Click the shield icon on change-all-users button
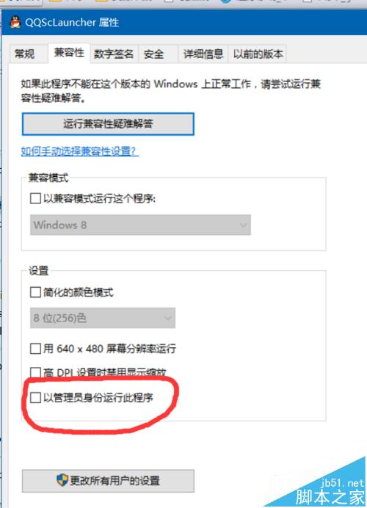367x508 pixels. coord(62,480)
